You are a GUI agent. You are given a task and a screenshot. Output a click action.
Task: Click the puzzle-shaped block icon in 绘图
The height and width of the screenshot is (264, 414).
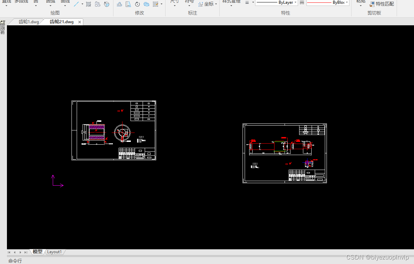(x=98, y=4)
